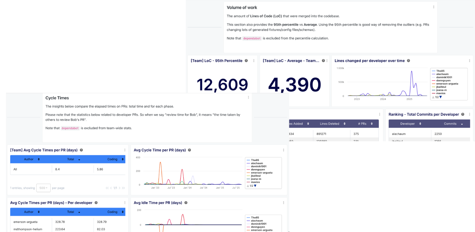
Task: Open Avg Idle Time per PR options menu
Action: (284, 203)
